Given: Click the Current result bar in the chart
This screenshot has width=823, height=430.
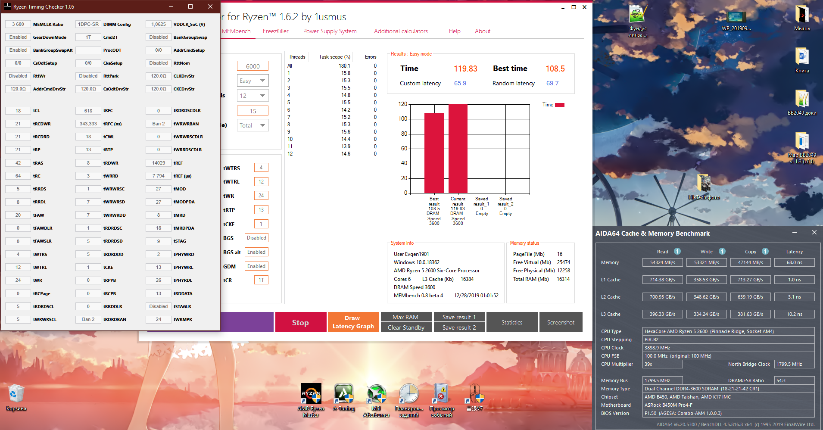Looking at the screenshot, I should click(x=458, y=149).
